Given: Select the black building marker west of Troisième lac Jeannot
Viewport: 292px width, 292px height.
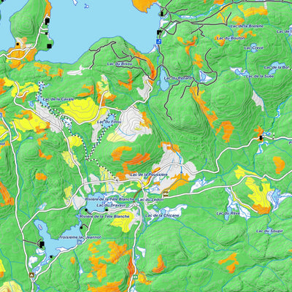Looking at the screenshot, I should click(x=42, y=244).
